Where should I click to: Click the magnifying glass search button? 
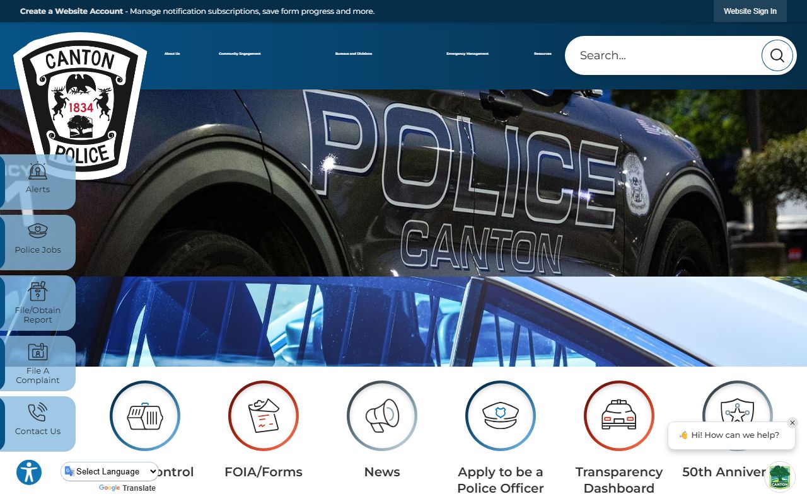coord(777,55)
